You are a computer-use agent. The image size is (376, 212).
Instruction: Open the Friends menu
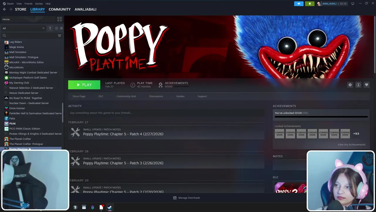28,4
